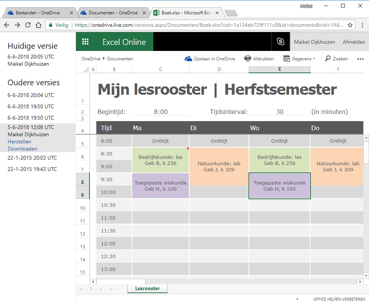Go forward with the browser forward arrow

pos(17,25)
